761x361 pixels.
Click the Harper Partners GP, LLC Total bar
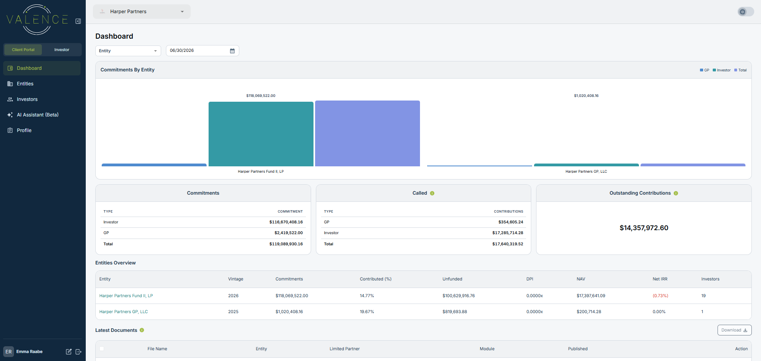(x=693, y=165)
